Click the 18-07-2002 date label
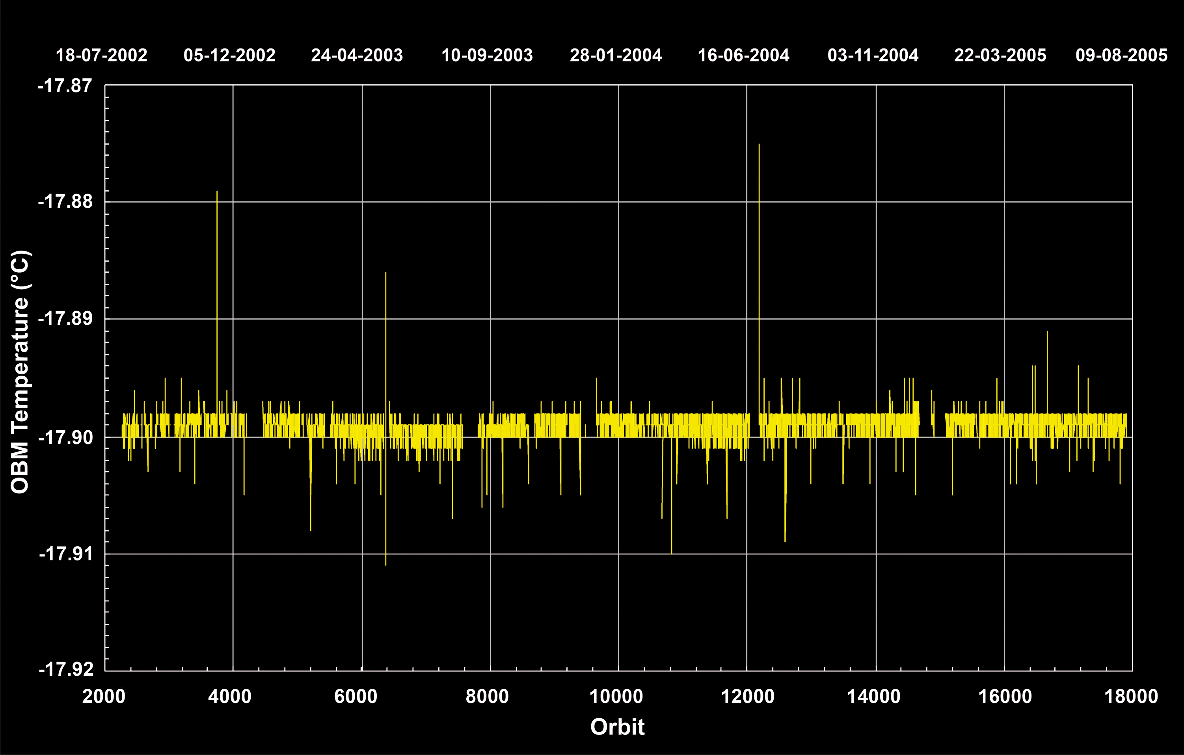The height and width of the screenshot is (755, 1184). tap(101, 55)
